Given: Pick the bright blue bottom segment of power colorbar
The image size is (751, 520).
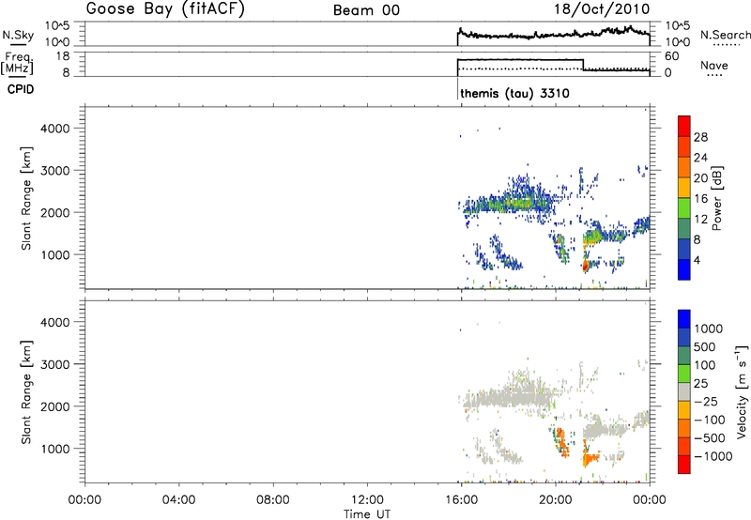Looking at the screenshot, I should point(684,270).
